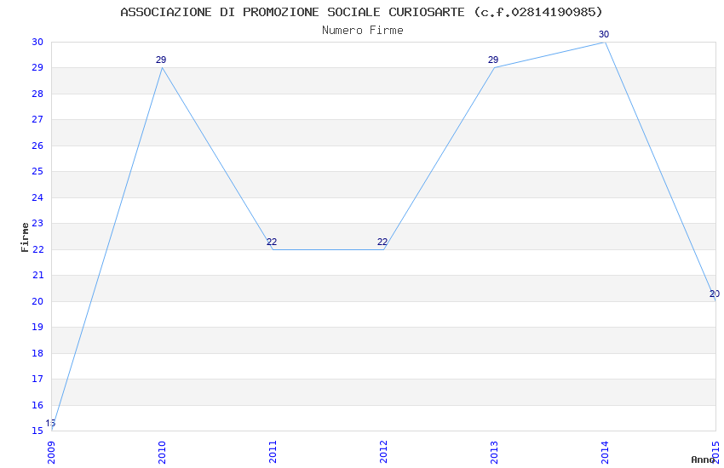Viewport: 724px width, 468px height.
Task: Click y-axis tick label 21
Action: pos(37,275)
